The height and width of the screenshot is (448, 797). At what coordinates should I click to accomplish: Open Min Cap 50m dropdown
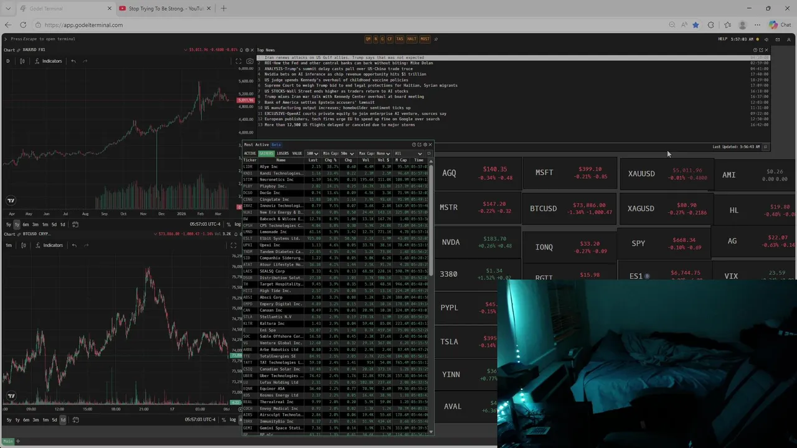point(338,153)
